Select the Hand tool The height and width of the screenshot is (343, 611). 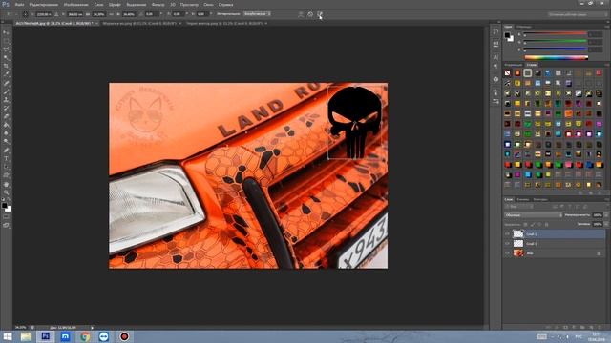point(7,184)
